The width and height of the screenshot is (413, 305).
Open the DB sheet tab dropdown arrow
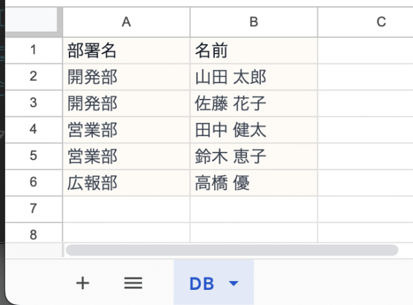click(233, 283)
